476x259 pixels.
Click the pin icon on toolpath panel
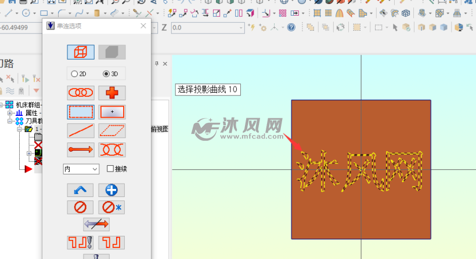157,64
